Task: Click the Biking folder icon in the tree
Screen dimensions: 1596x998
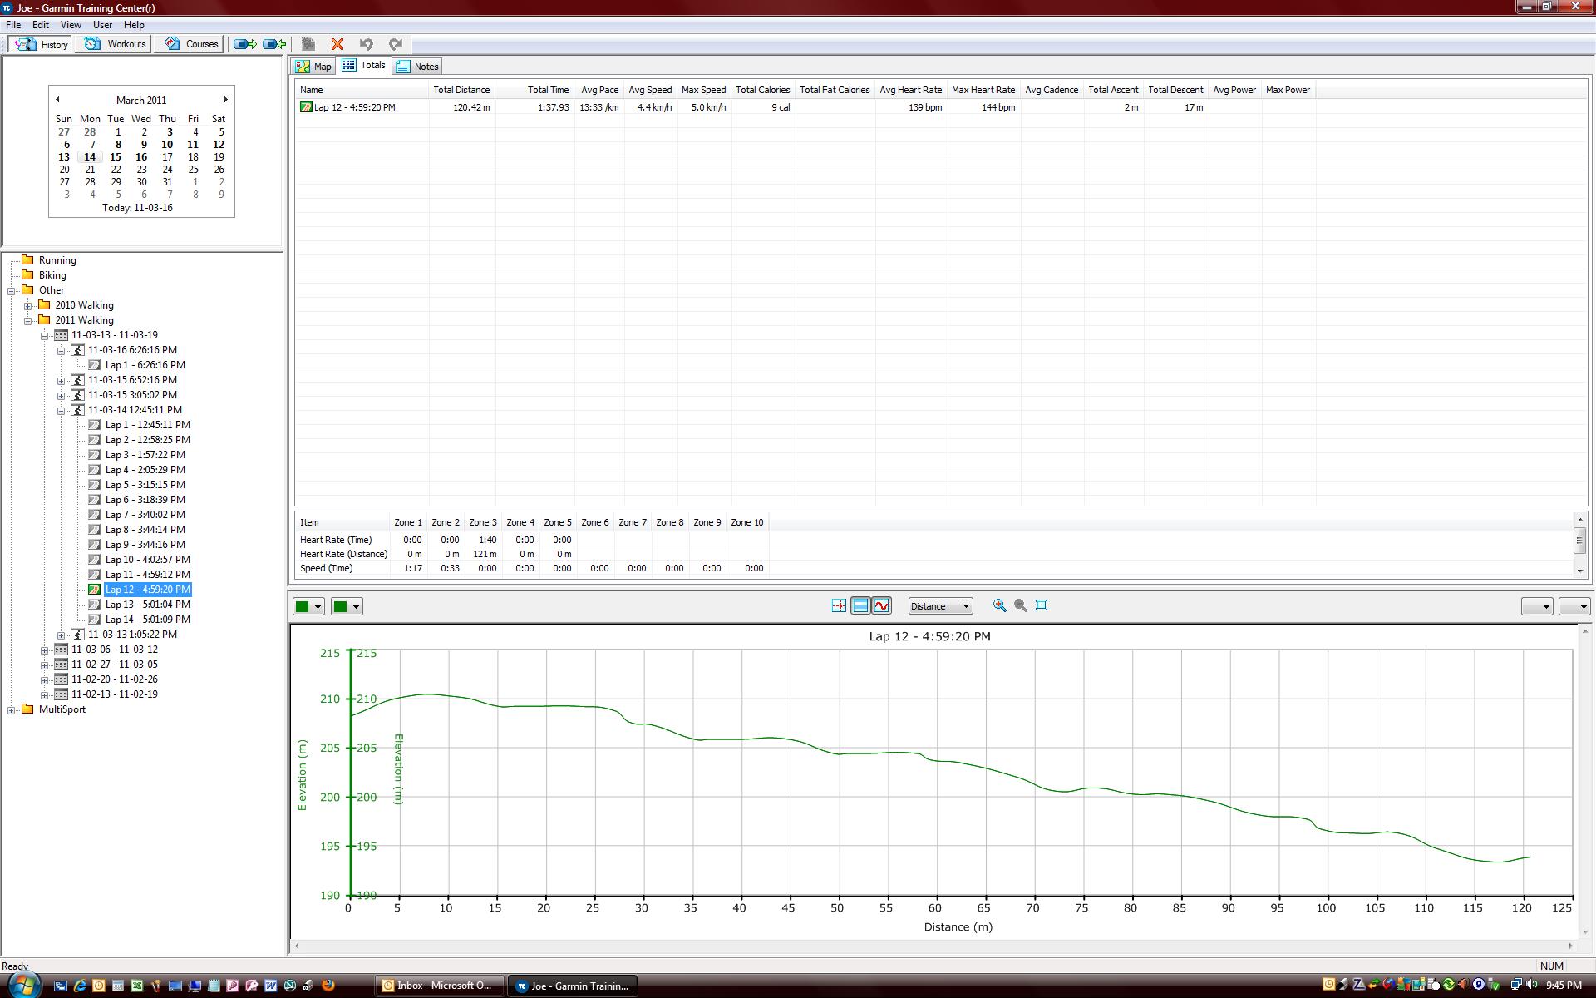Action: [27, 274]
